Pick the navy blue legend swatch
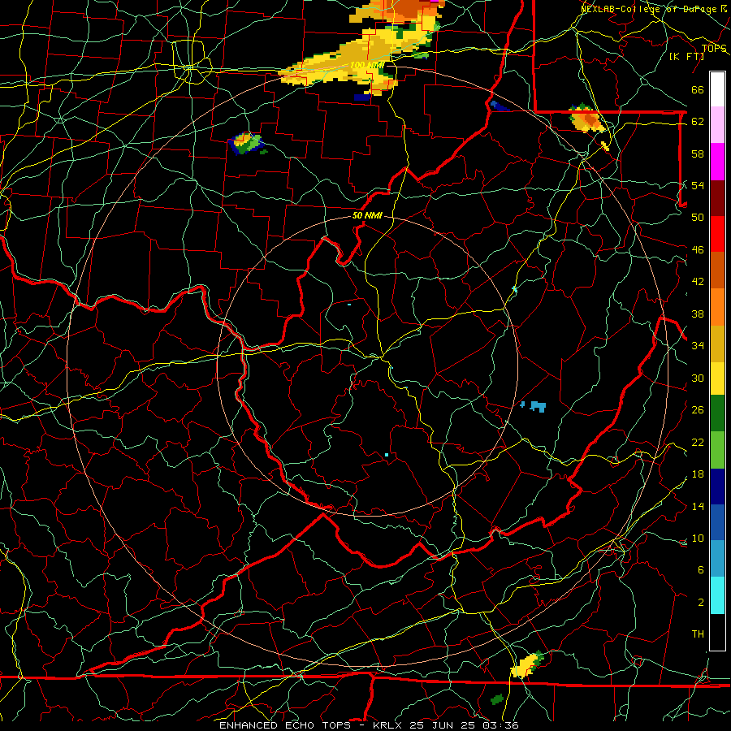Screen dimensions: 731x731 pos(717,487)
